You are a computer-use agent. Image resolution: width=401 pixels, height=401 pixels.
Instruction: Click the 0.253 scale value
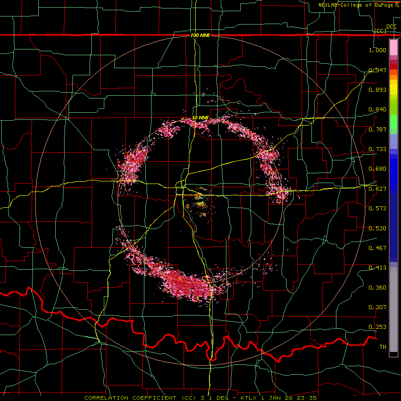[x=377, y=327]
